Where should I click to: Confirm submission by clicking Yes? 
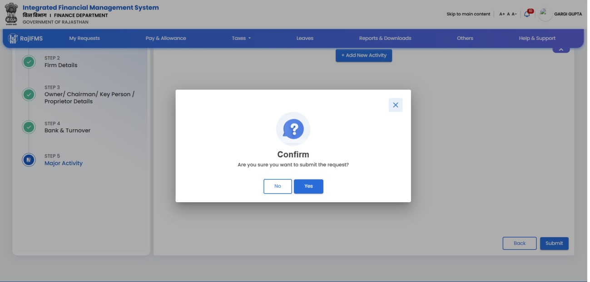click(308, 186)
